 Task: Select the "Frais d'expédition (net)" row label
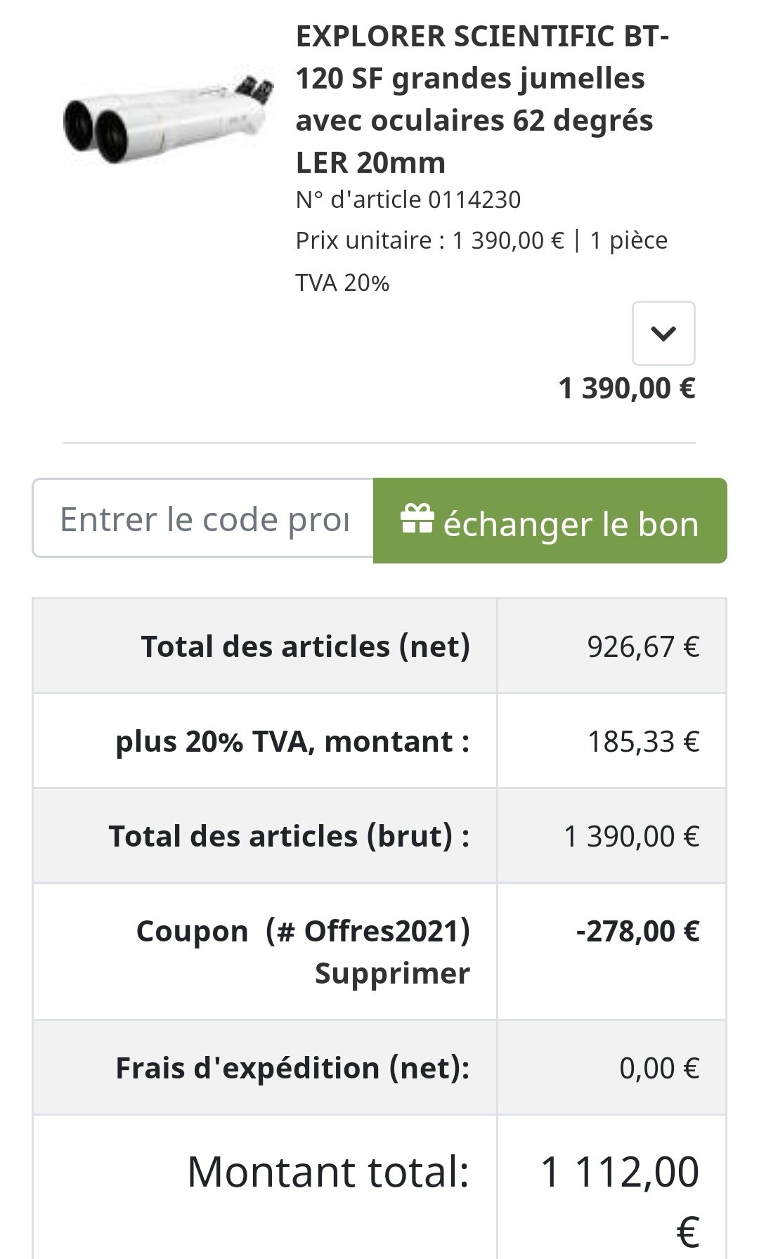pyautogui.click(x=292, y=1068)
